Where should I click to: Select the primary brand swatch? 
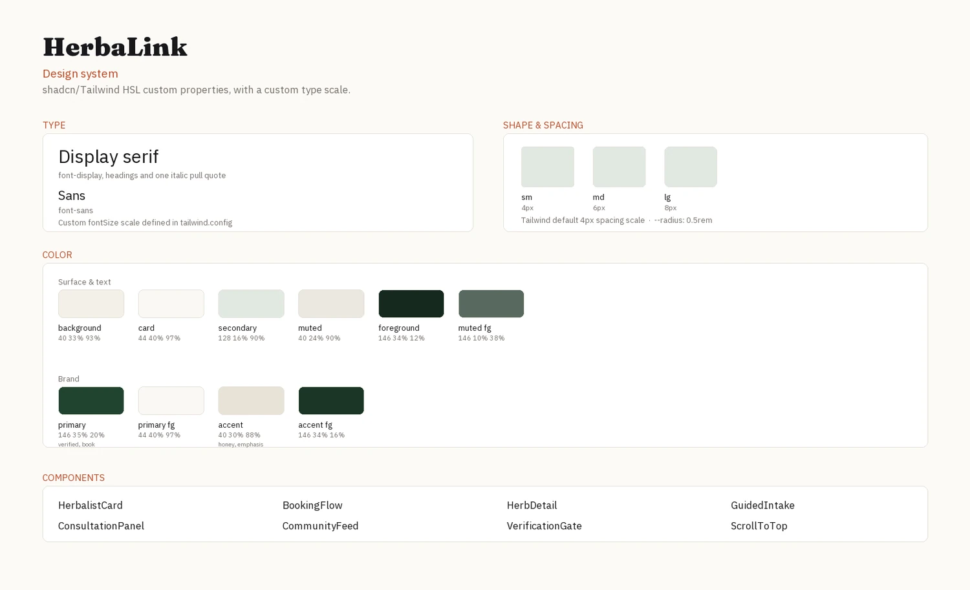91,401
